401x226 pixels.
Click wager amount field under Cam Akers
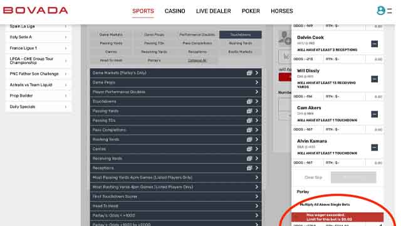point(375,130)
